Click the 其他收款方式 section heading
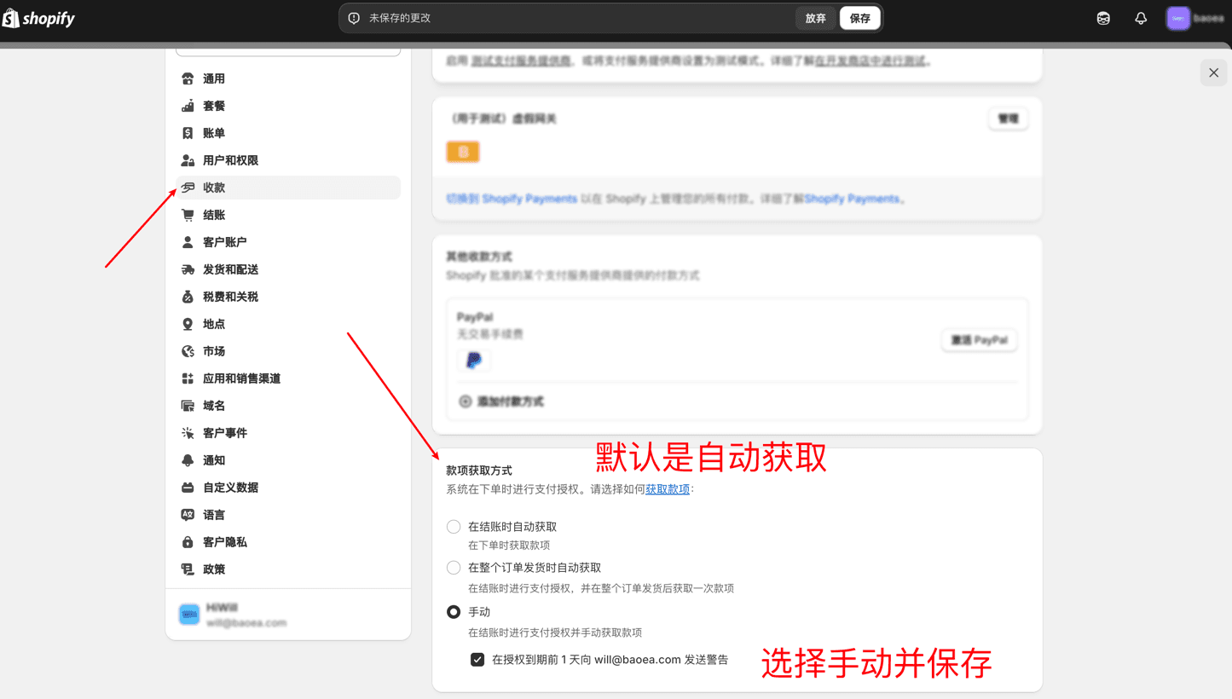 [479, 257]
